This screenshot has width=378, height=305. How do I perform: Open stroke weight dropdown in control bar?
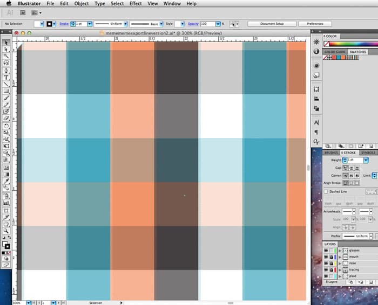pyautogui.click(x=90, y=24)
